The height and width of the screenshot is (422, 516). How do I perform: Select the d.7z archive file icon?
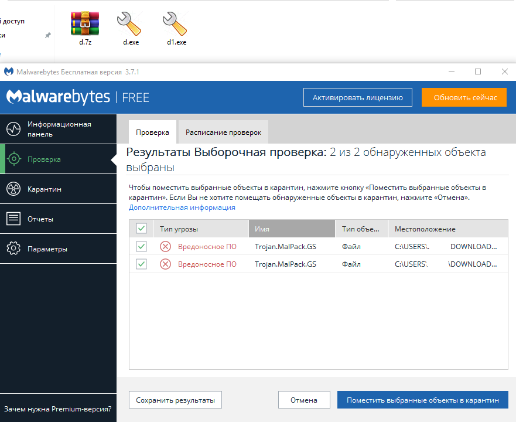pos(85,23)
